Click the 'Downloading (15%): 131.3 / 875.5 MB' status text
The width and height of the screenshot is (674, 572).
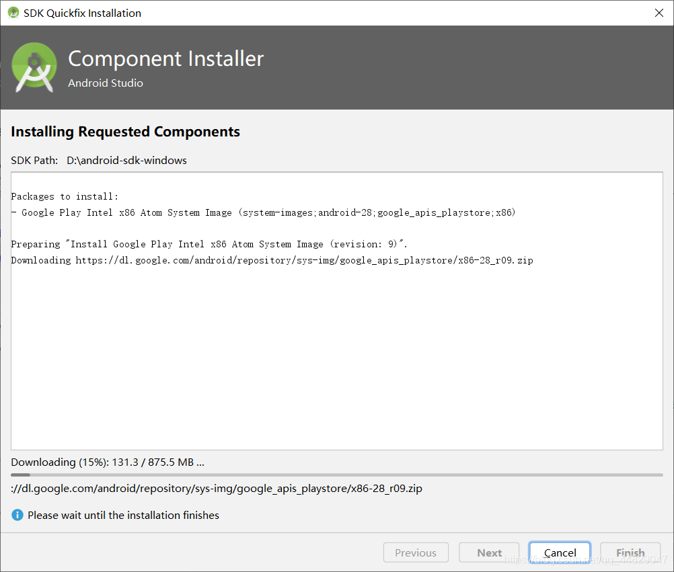[x=108, y=462]
